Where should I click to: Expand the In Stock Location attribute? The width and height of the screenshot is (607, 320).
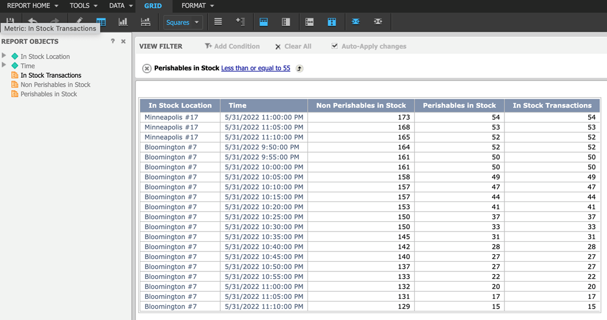4,56
